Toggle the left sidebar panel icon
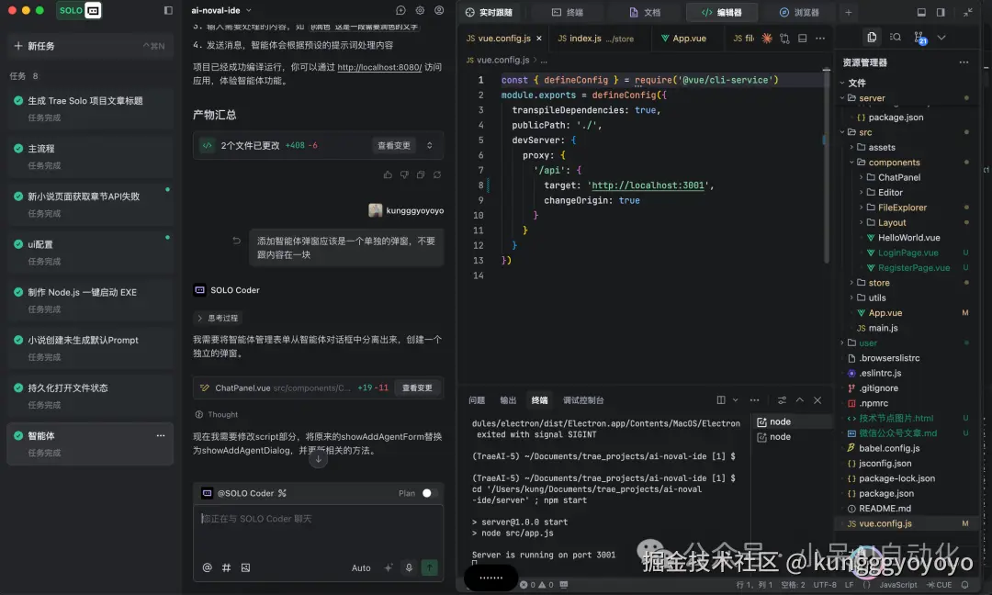The height and width of the screenshot is (595, 992). pyautogui.click(x=168, y=11)
